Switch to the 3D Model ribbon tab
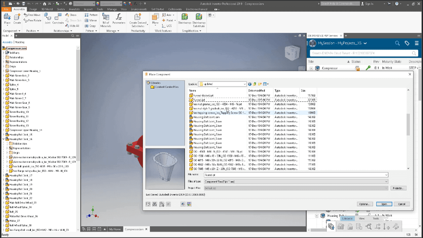Screen dimensions: 423x238 (47, 9)
